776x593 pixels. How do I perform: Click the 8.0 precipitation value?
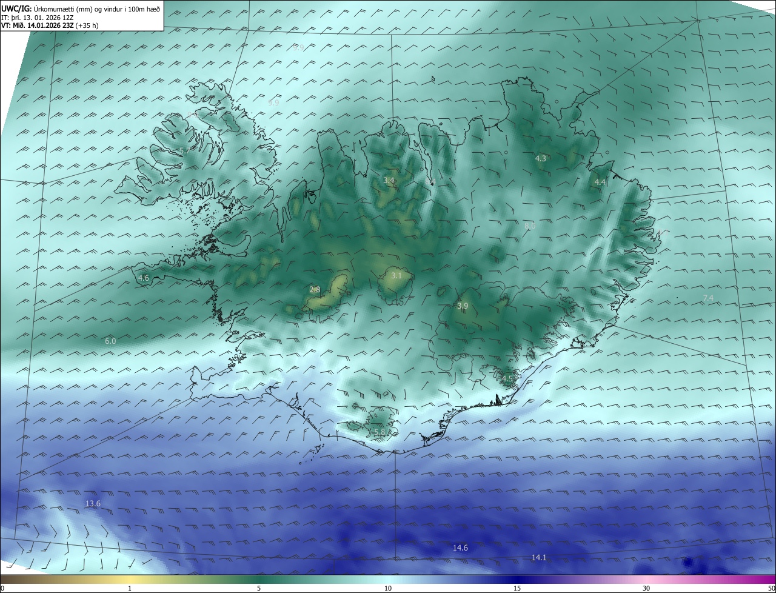click(530, 226)
